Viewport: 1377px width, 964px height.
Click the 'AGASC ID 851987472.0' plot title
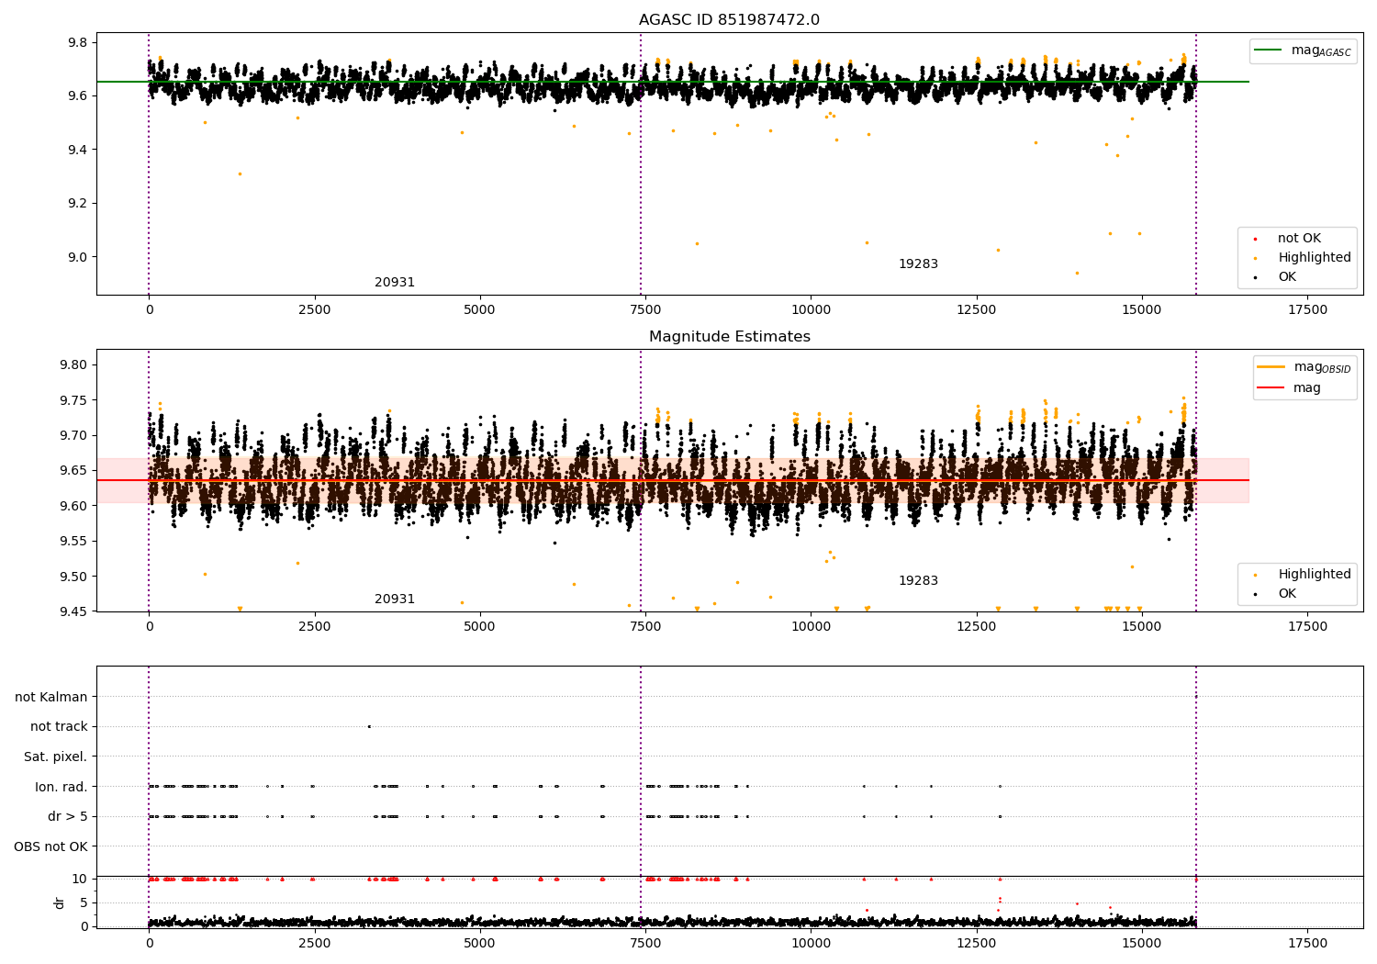point(729,20)
